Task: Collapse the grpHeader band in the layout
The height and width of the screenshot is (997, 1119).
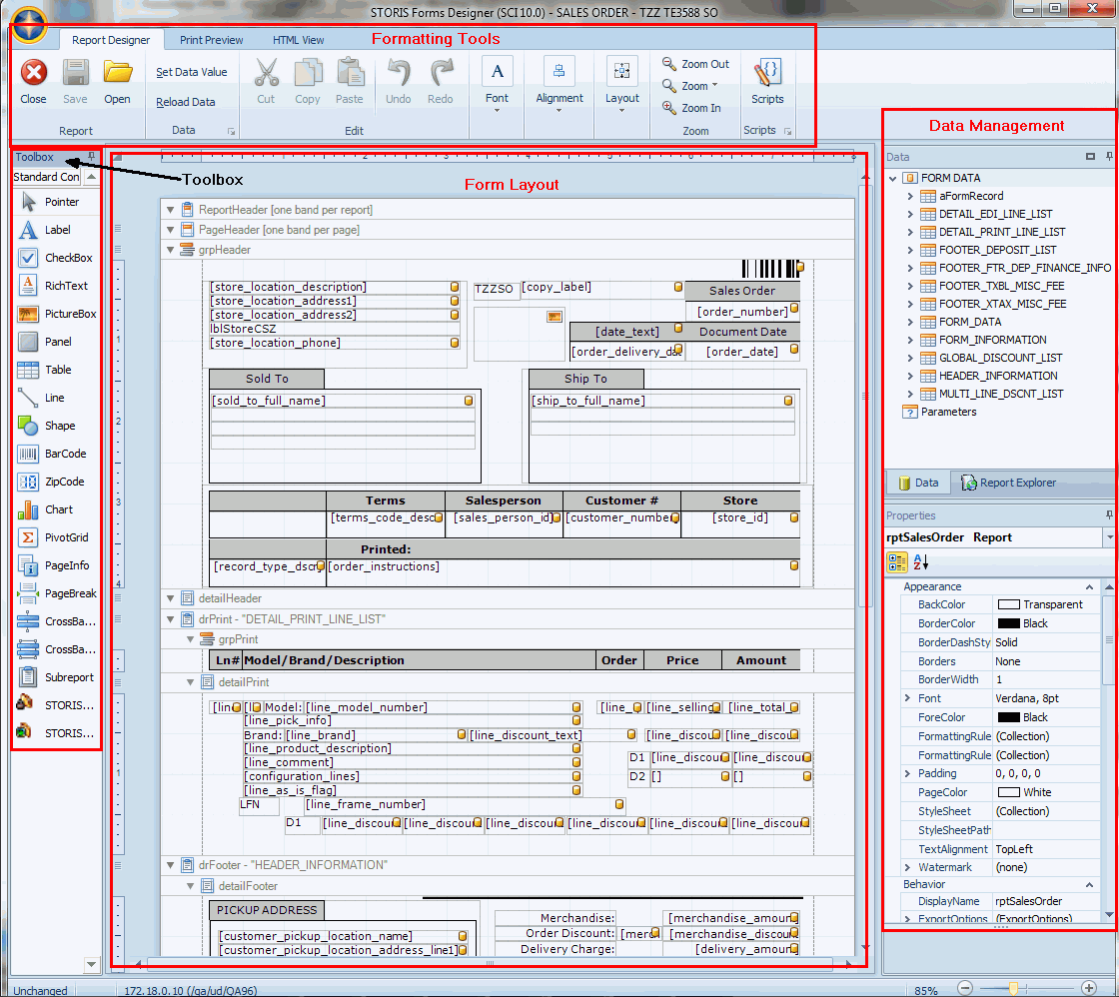Action: tap(170, 249)
